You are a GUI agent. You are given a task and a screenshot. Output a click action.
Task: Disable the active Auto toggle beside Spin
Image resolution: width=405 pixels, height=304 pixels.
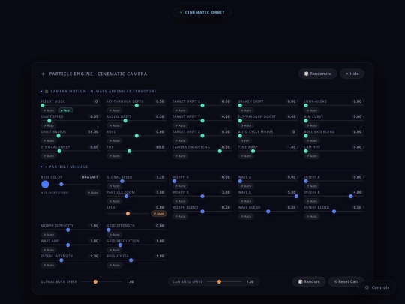[158, 213]
